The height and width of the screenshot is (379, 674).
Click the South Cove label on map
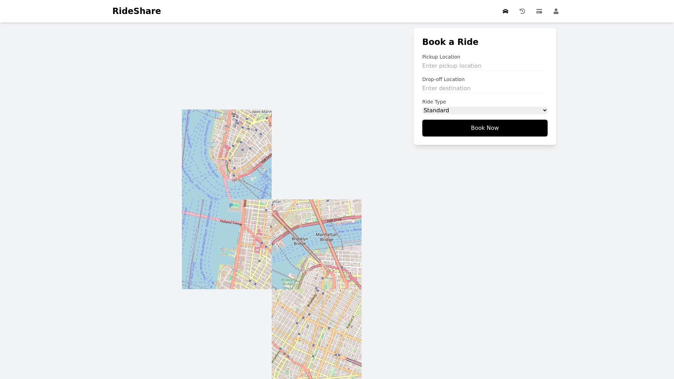[x=211, y=144]
